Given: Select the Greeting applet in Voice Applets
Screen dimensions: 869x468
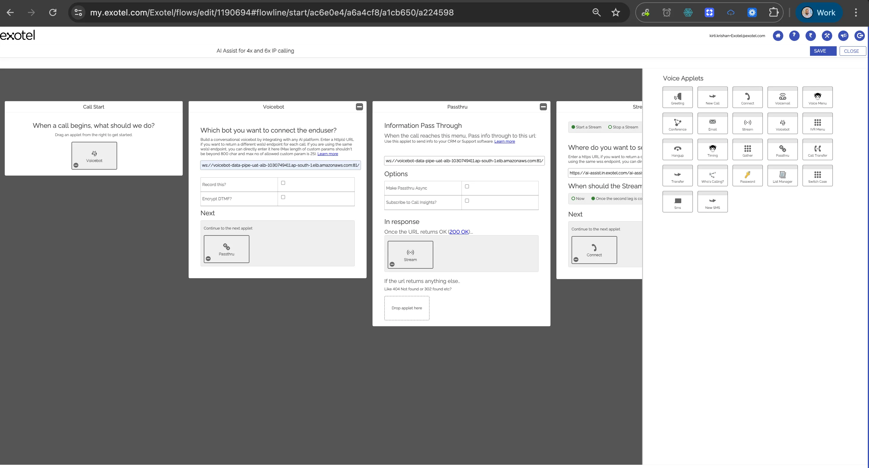Looking at the screenshot, I should tap(677, 97).
